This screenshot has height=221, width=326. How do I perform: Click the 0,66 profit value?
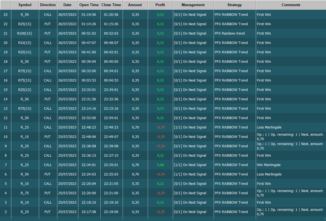tap(160, 165)
